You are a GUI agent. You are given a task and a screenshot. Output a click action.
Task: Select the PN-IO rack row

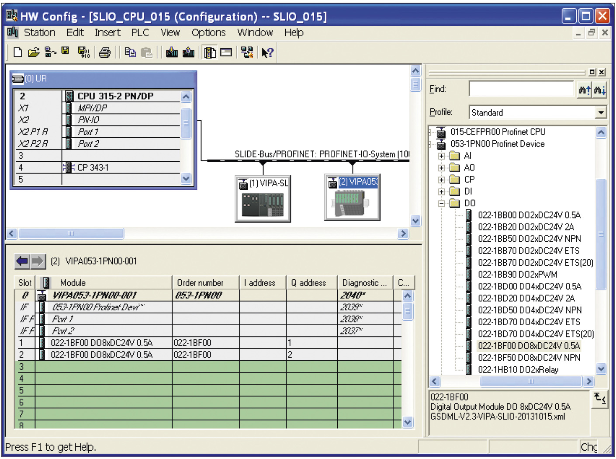(x=97, y=120)
